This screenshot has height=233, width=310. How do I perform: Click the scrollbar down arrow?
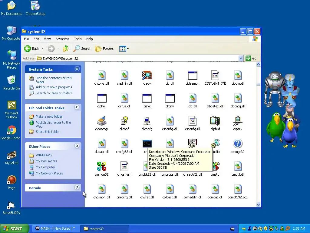coord(258,205)
